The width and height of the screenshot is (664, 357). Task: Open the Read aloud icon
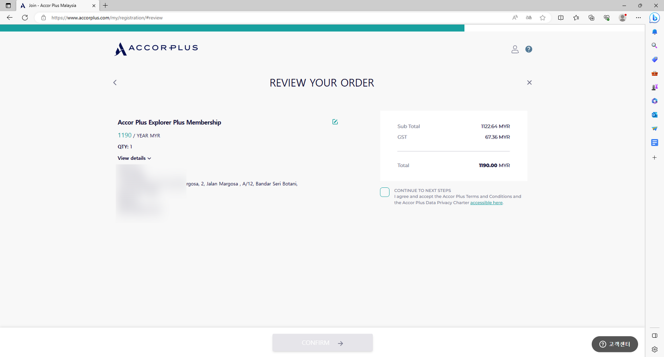[x=515, y=18]
